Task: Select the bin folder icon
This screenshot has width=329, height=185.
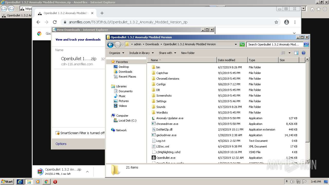Action: tap(153, 67)
